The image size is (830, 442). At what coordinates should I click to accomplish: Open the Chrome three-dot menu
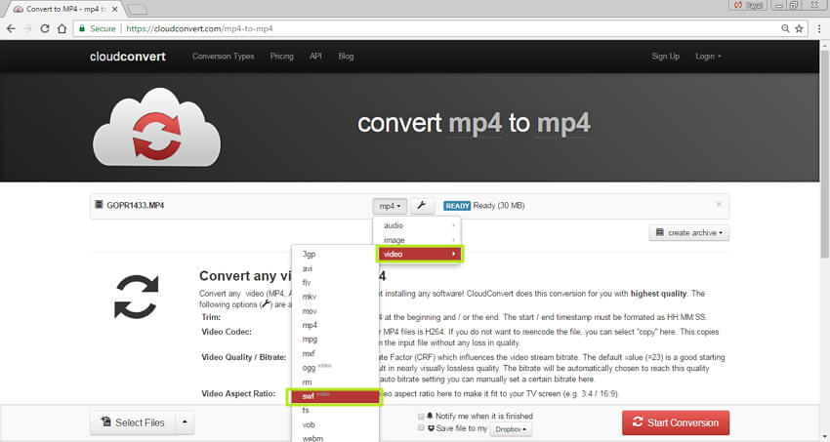(x=819, y=29)
